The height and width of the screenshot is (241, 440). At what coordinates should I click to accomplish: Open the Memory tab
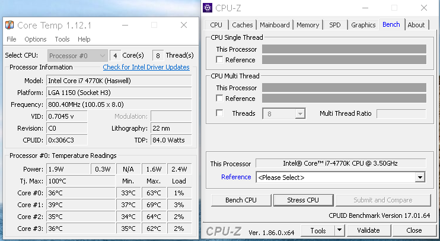(308, 25)
